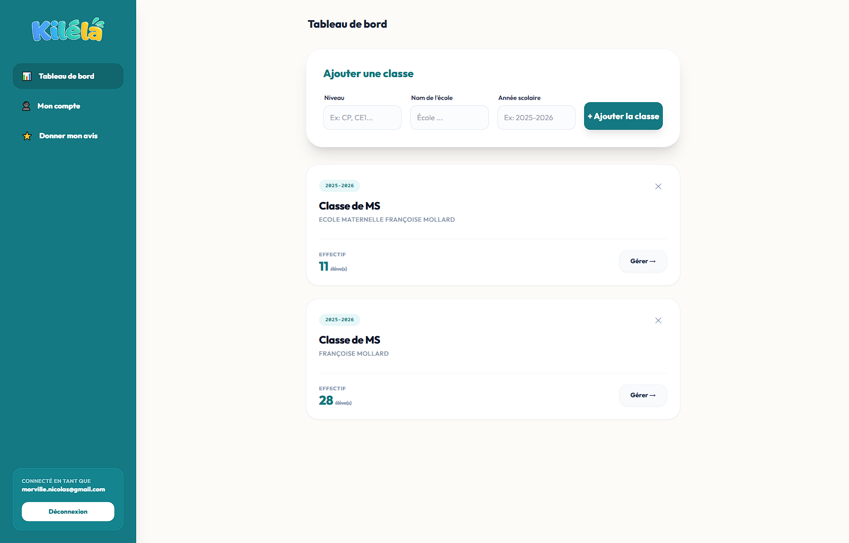This screenshot has width=849, height=543.
Task: Click the star icon beside Donner mon avis
Action: pyautogui.click(x=27, y=136)
